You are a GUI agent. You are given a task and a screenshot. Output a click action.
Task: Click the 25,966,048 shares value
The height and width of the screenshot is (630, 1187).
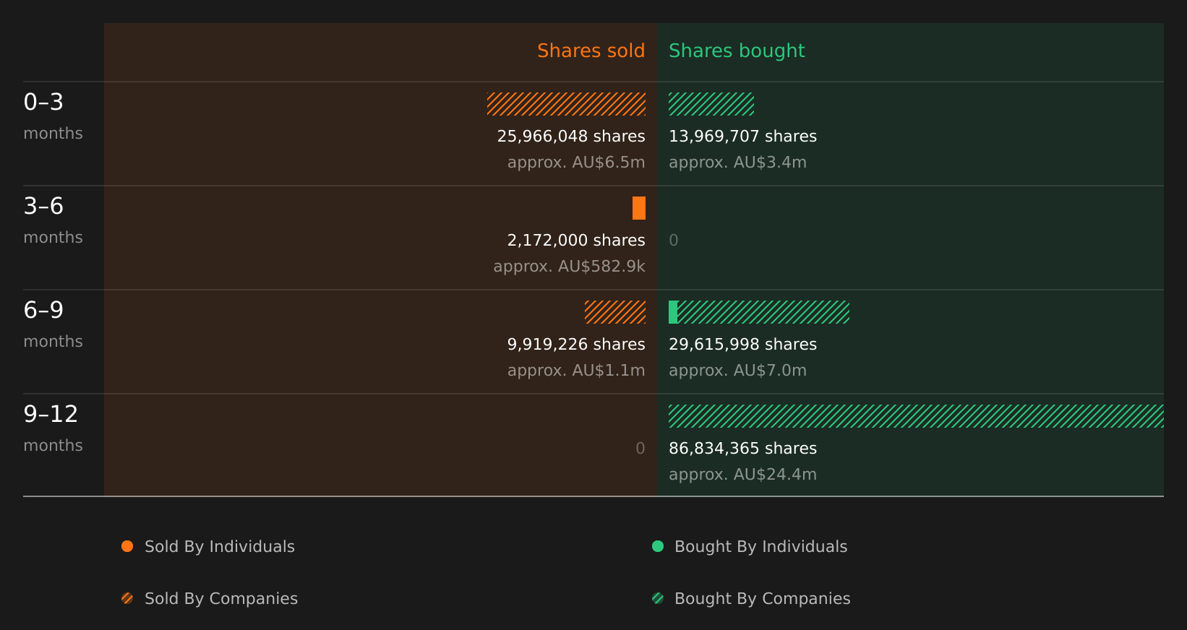[571, 137]
